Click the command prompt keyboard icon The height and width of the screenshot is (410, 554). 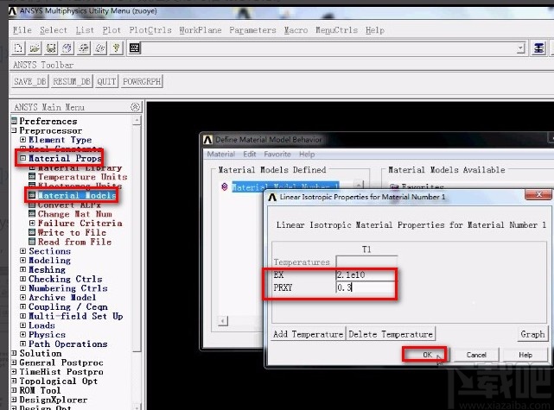(134, 48)
